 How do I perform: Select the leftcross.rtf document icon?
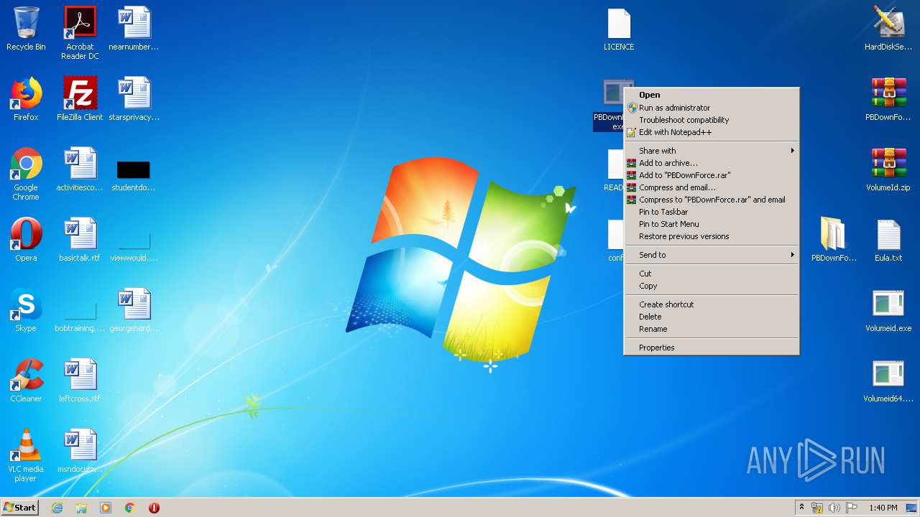80,381
